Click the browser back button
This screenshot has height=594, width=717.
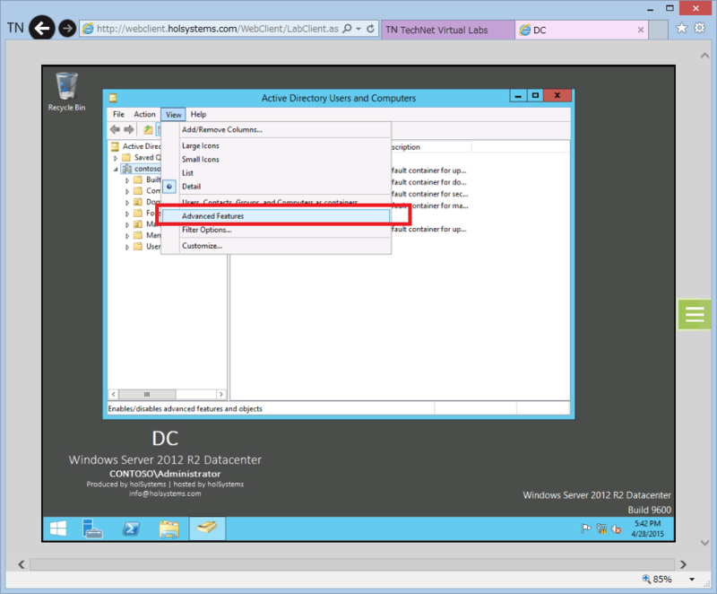click(x=42, y=29)
